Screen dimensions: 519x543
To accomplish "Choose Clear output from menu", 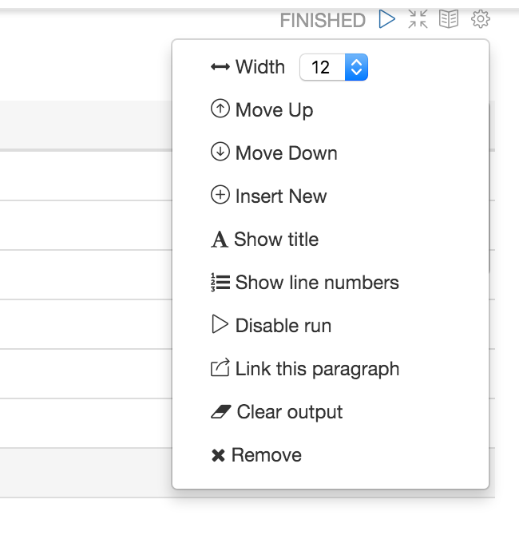I will (290, 412).
